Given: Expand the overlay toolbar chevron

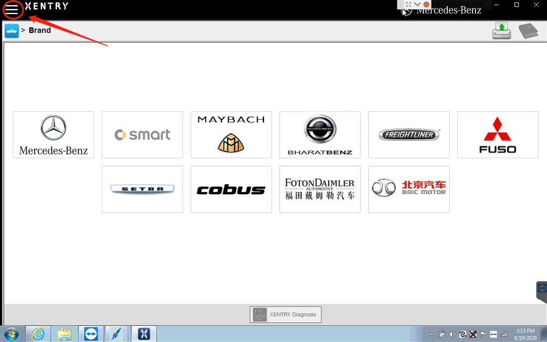Looking at the screenshot, I should 417,4.
